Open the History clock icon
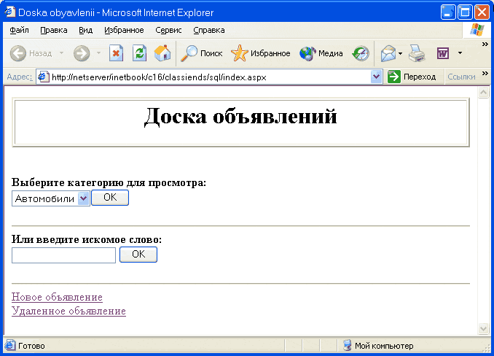The height and width of the screenshot is (356, 494). (x=361, y=53)
